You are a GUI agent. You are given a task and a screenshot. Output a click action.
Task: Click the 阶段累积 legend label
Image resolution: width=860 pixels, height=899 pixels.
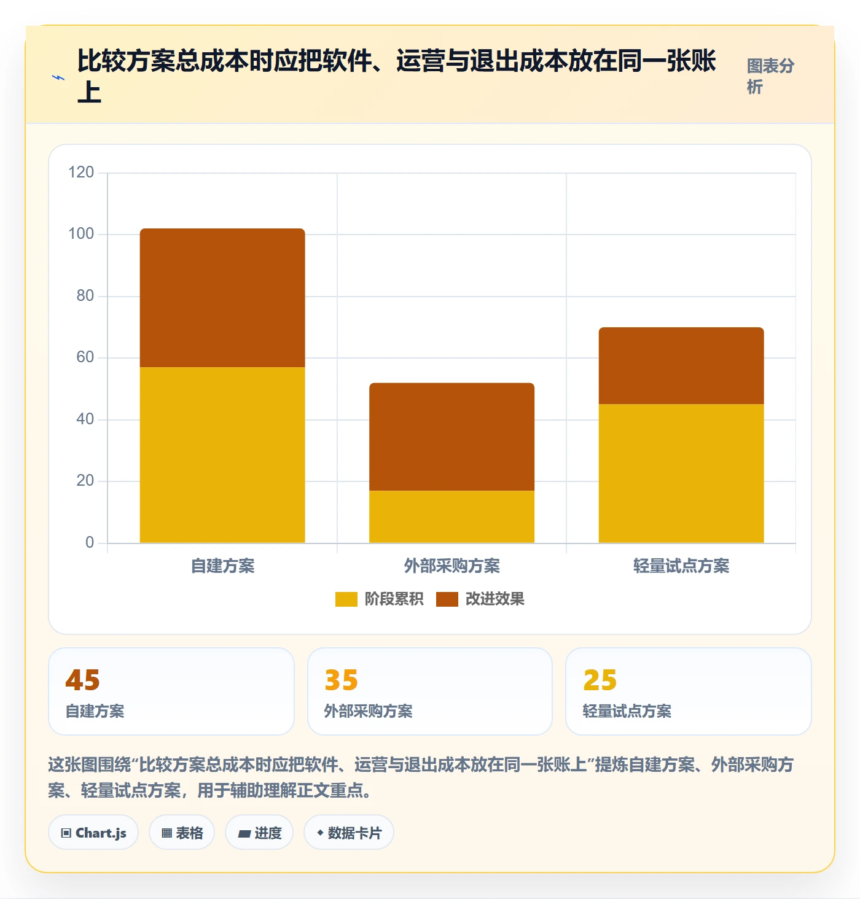tap(394, 599)
